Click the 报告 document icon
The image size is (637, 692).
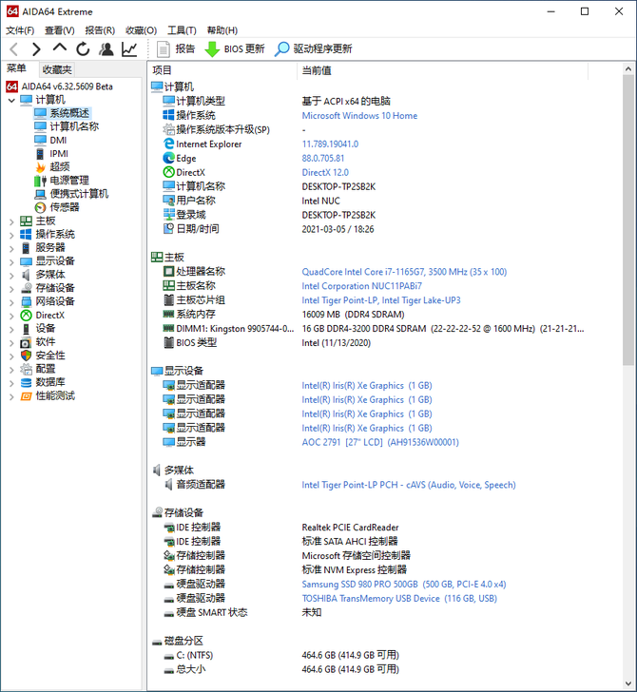click(164, 48)
